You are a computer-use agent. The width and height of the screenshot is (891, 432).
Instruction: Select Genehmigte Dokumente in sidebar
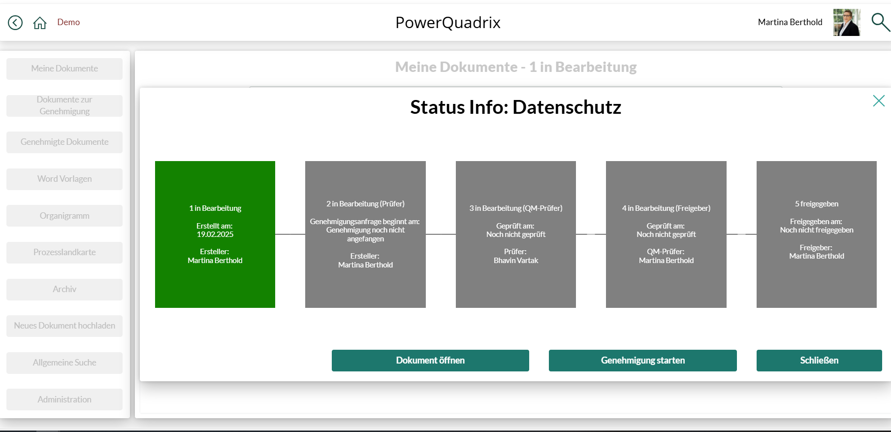(64, 142)
